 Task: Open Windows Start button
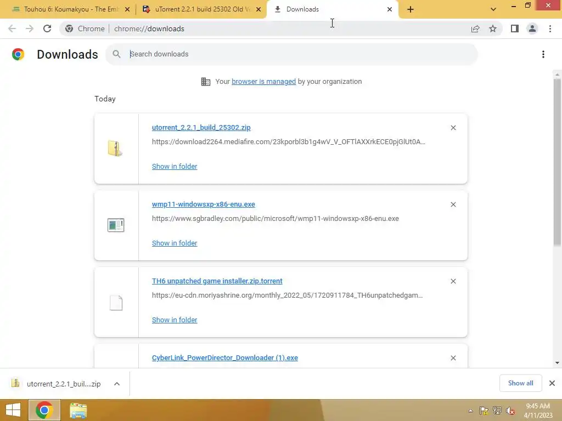[x=13, y=410]
